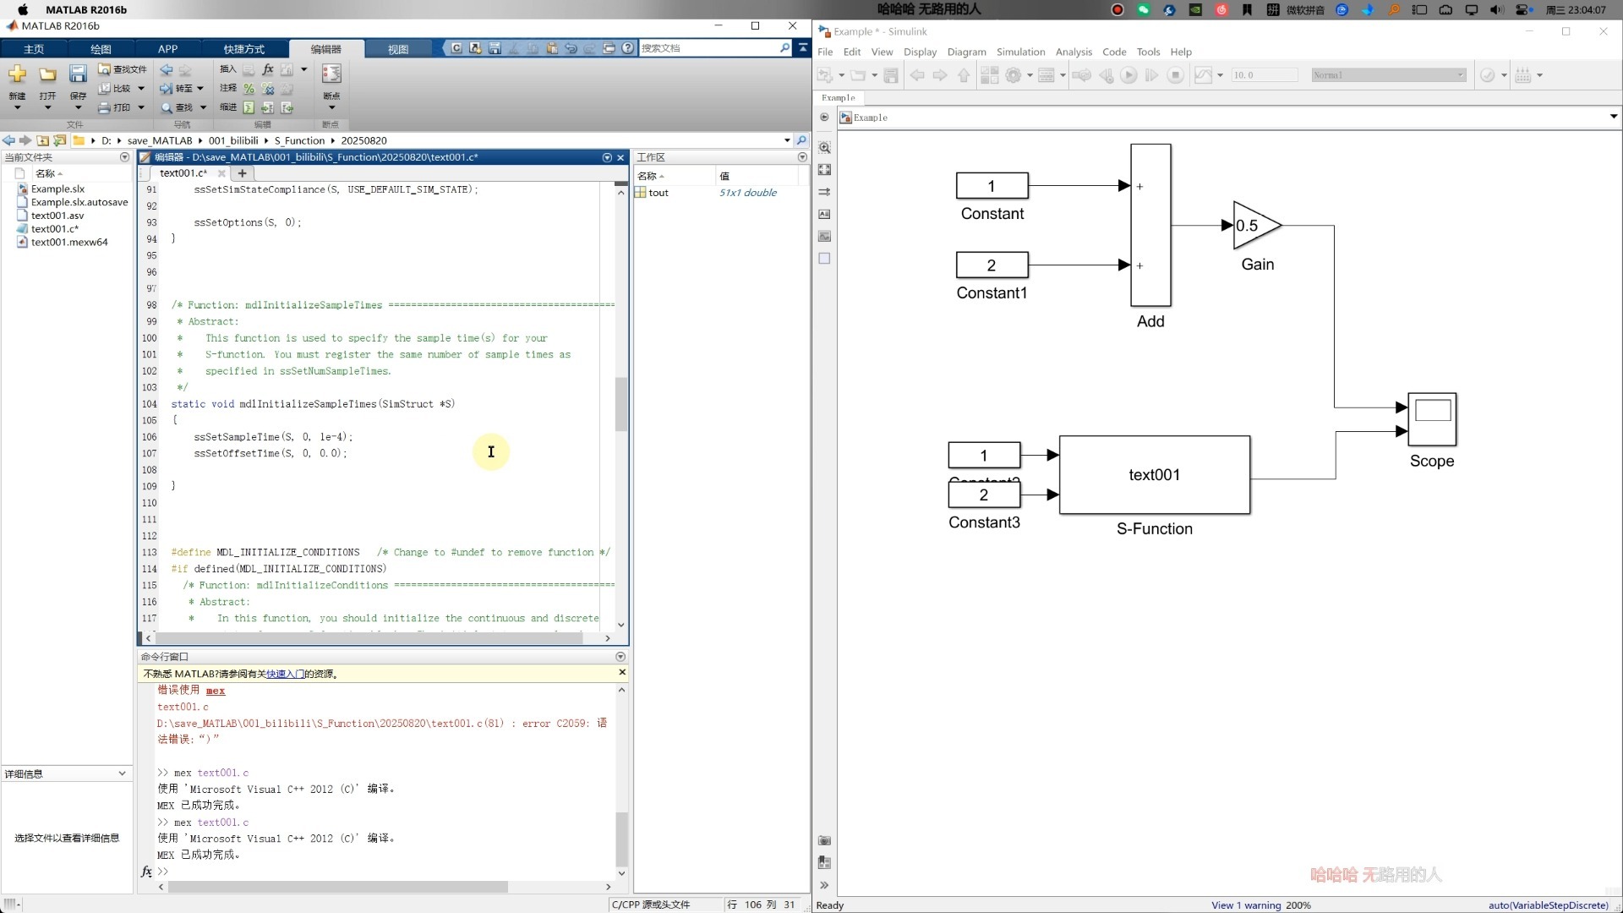The width and height of the screenshot is (1623, 913).
Task: Add a new editor tab with plus
Action: coord(242,173)
